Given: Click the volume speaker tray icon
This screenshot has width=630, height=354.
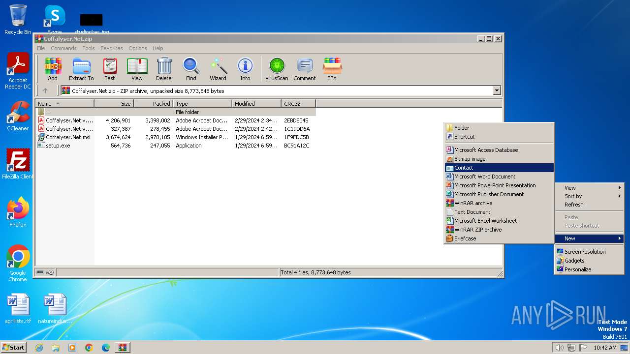Looking at the screenshot, I should (559, 348).
